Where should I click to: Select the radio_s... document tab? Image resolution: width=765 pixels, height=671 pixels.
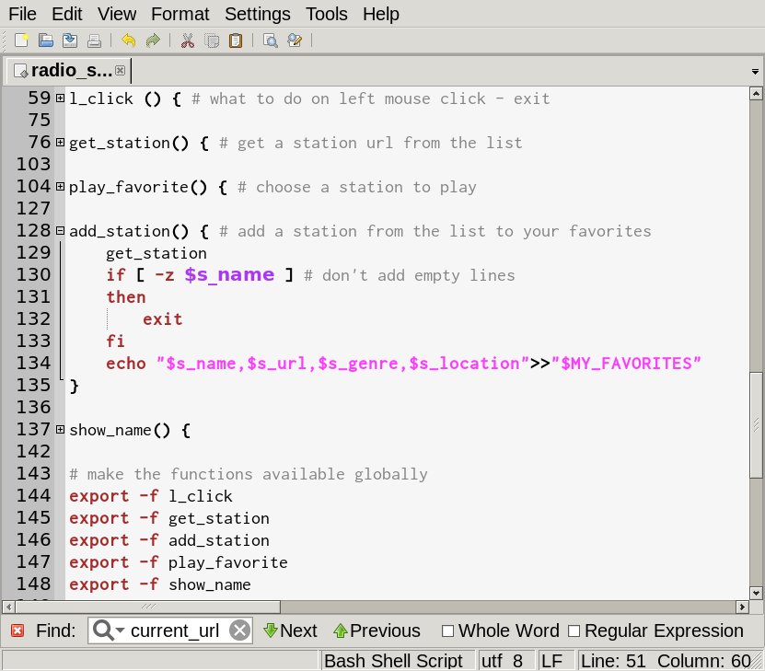(x=68, y=71)
